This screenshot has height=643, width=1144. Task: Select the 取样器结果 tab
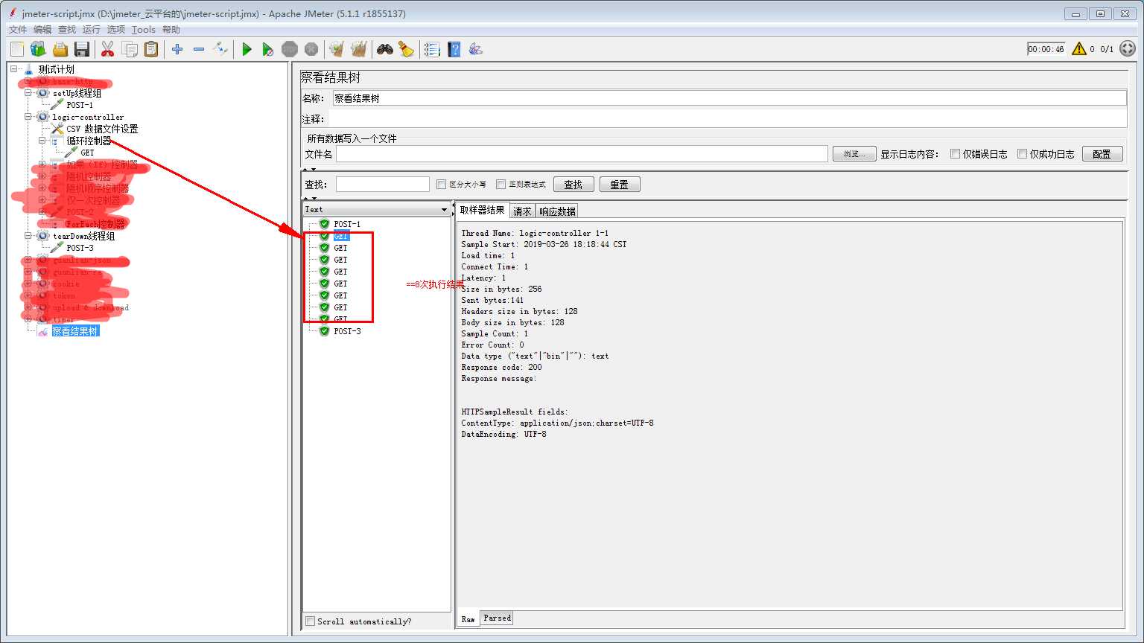(x=482, y=210)
